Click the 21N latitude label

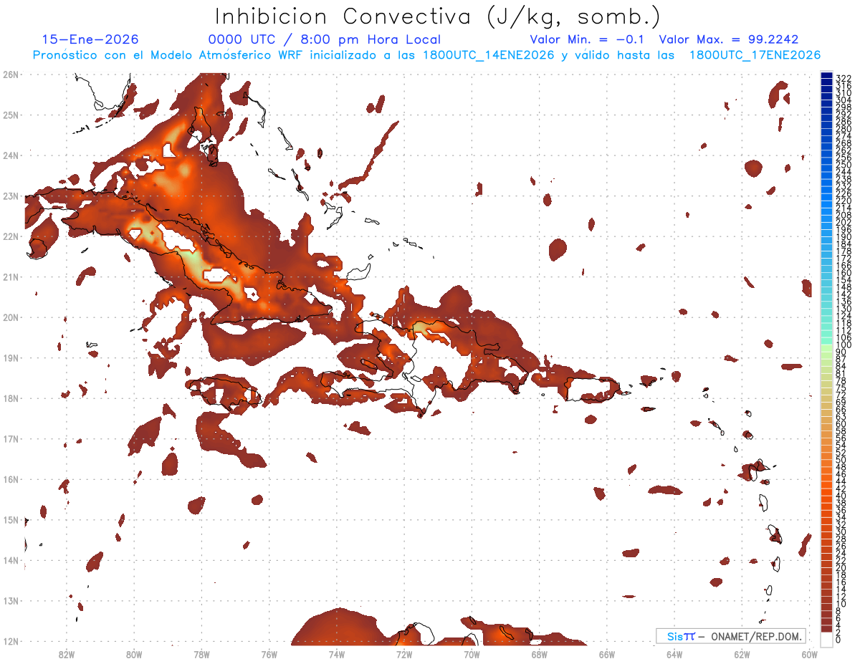point(10,276)
